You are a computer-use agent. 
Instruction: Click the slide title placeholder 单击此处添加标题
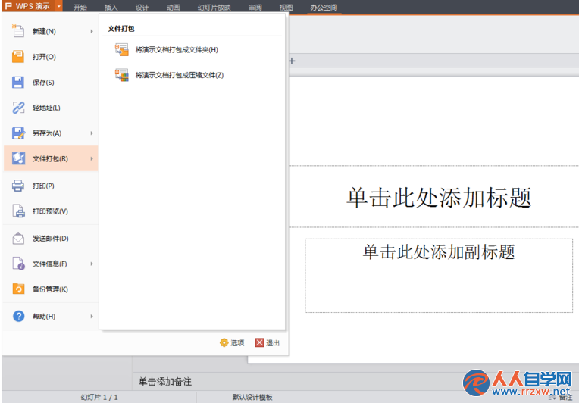coord(439,198)
